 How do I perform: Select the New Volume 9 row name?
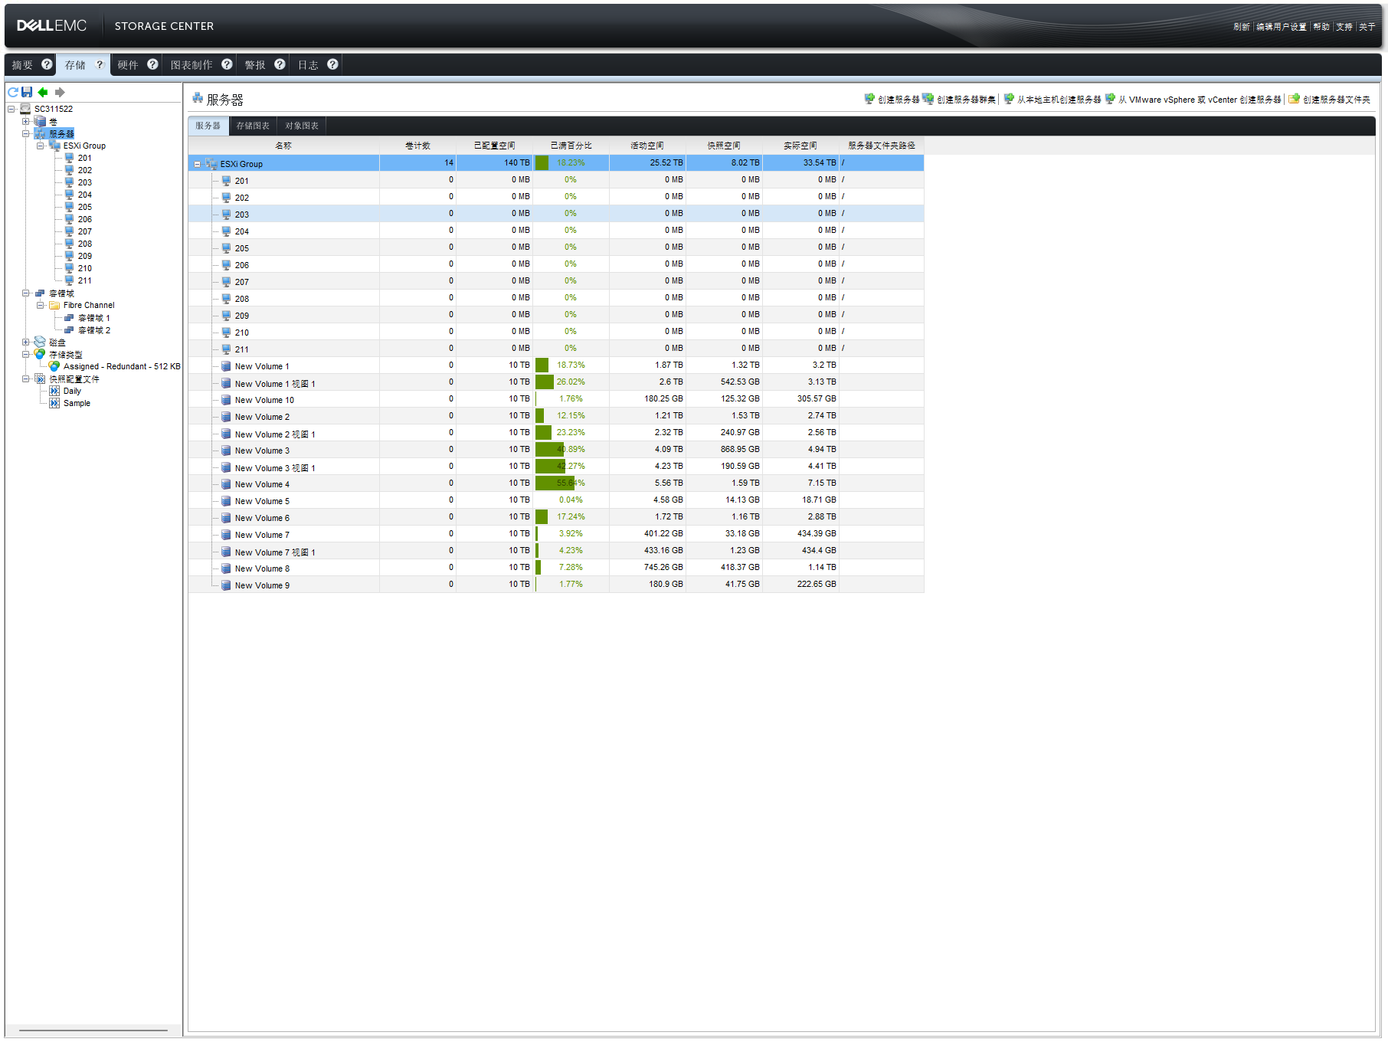(262, 585)
